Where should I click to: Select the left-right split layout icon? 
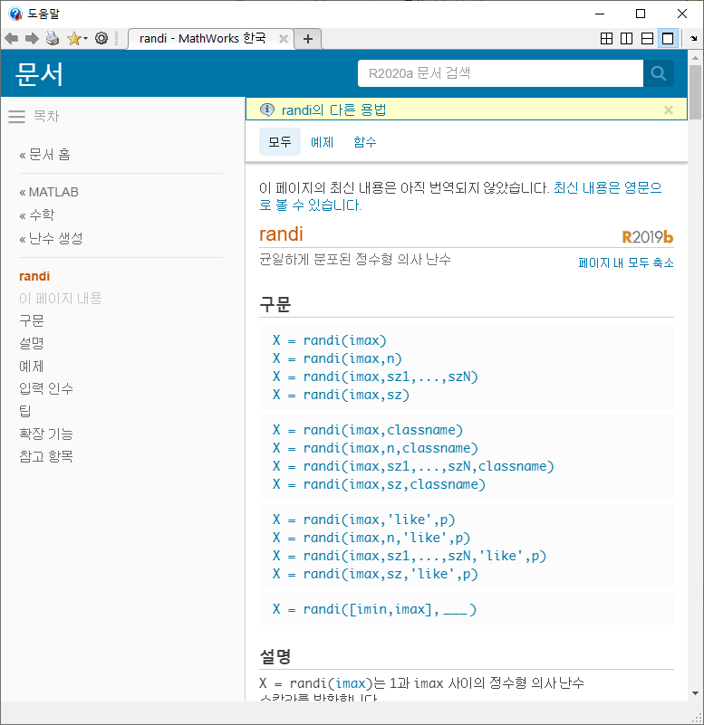coord(627,38)
